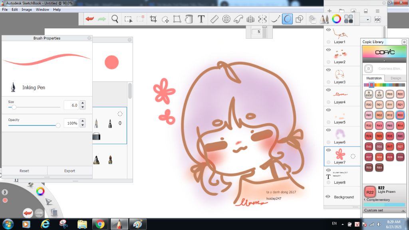Hide Layer6 using its eye icon
Image resolution: width=409 pixels, height=230 pixels.
(328, 130)
